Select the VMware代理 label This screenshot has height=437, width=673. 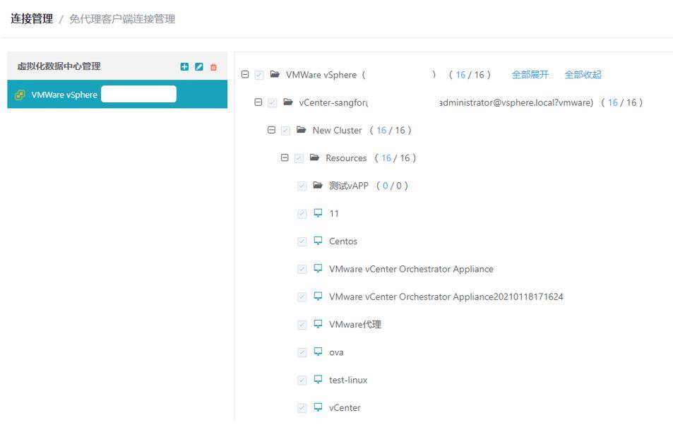(355, 325)
